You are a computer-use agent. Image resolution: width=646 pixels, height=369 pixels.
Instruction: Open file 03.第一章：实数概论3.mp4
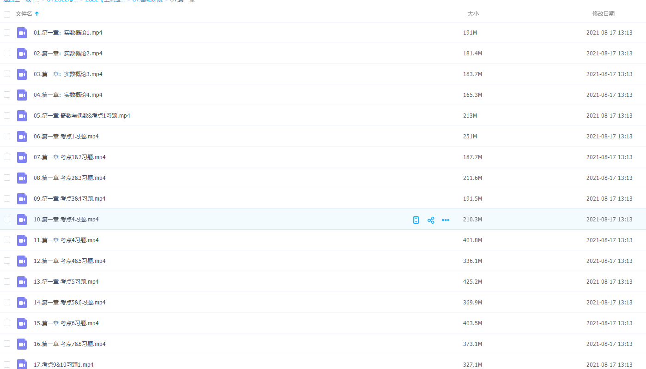[68, 74]
